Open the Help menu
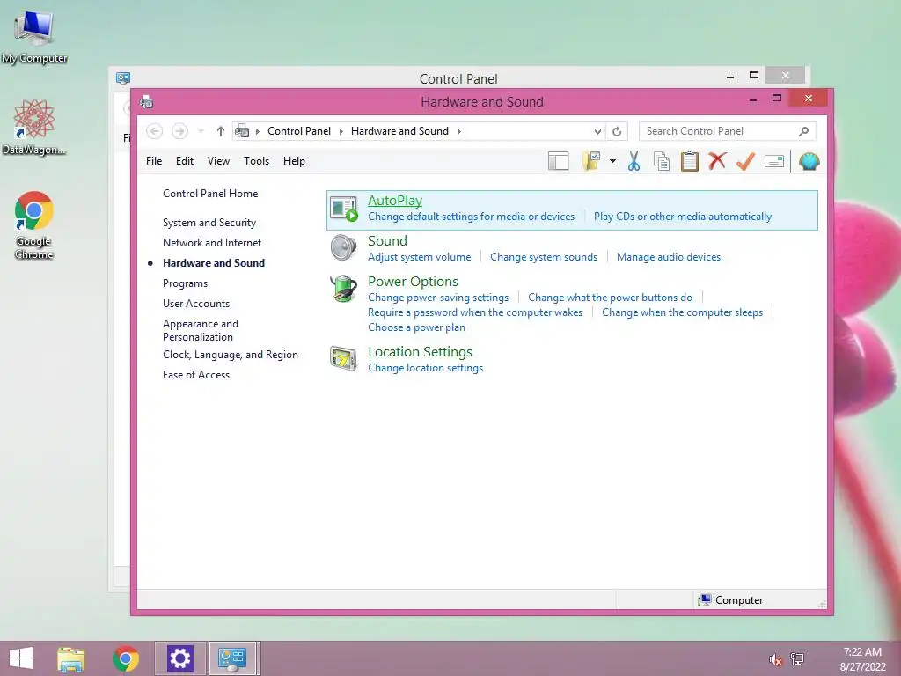The width and height of the screenshot is (901, 676). (x=294, y=161)
